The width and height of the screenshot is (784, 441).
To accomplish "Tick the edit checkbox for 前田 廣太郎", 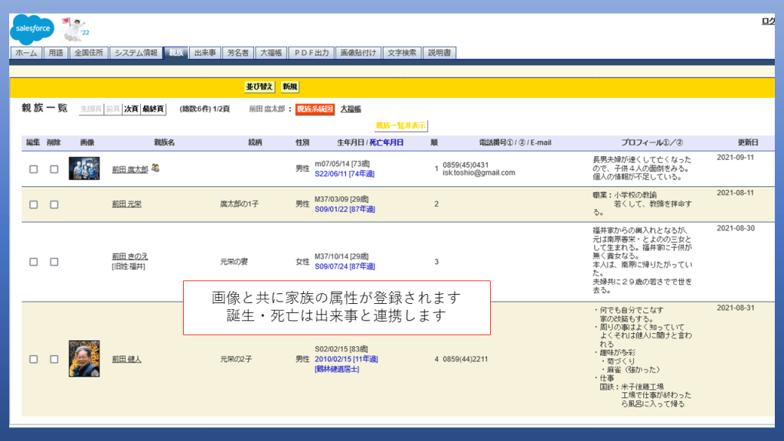I will click(x=34, y=169).
